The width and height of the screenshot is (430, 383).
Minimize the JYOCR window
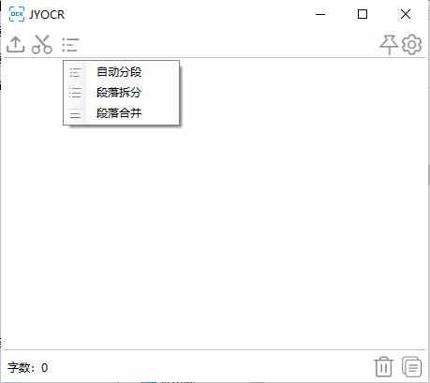[x=320, y=14]
